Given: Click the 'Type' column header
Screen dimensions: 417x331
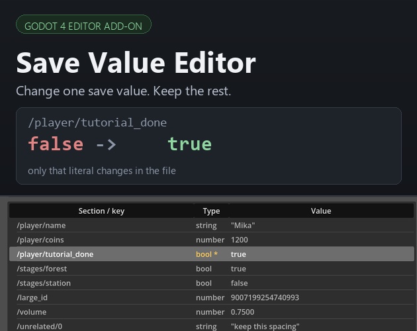Looking at the screenshot, I should (x=211, y=211).
